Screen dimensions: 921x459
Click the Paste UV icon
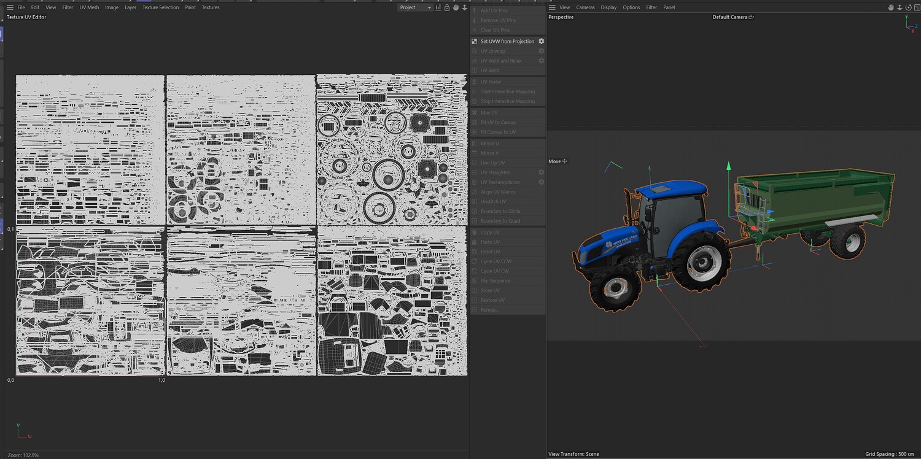click(x=475, y=242)
